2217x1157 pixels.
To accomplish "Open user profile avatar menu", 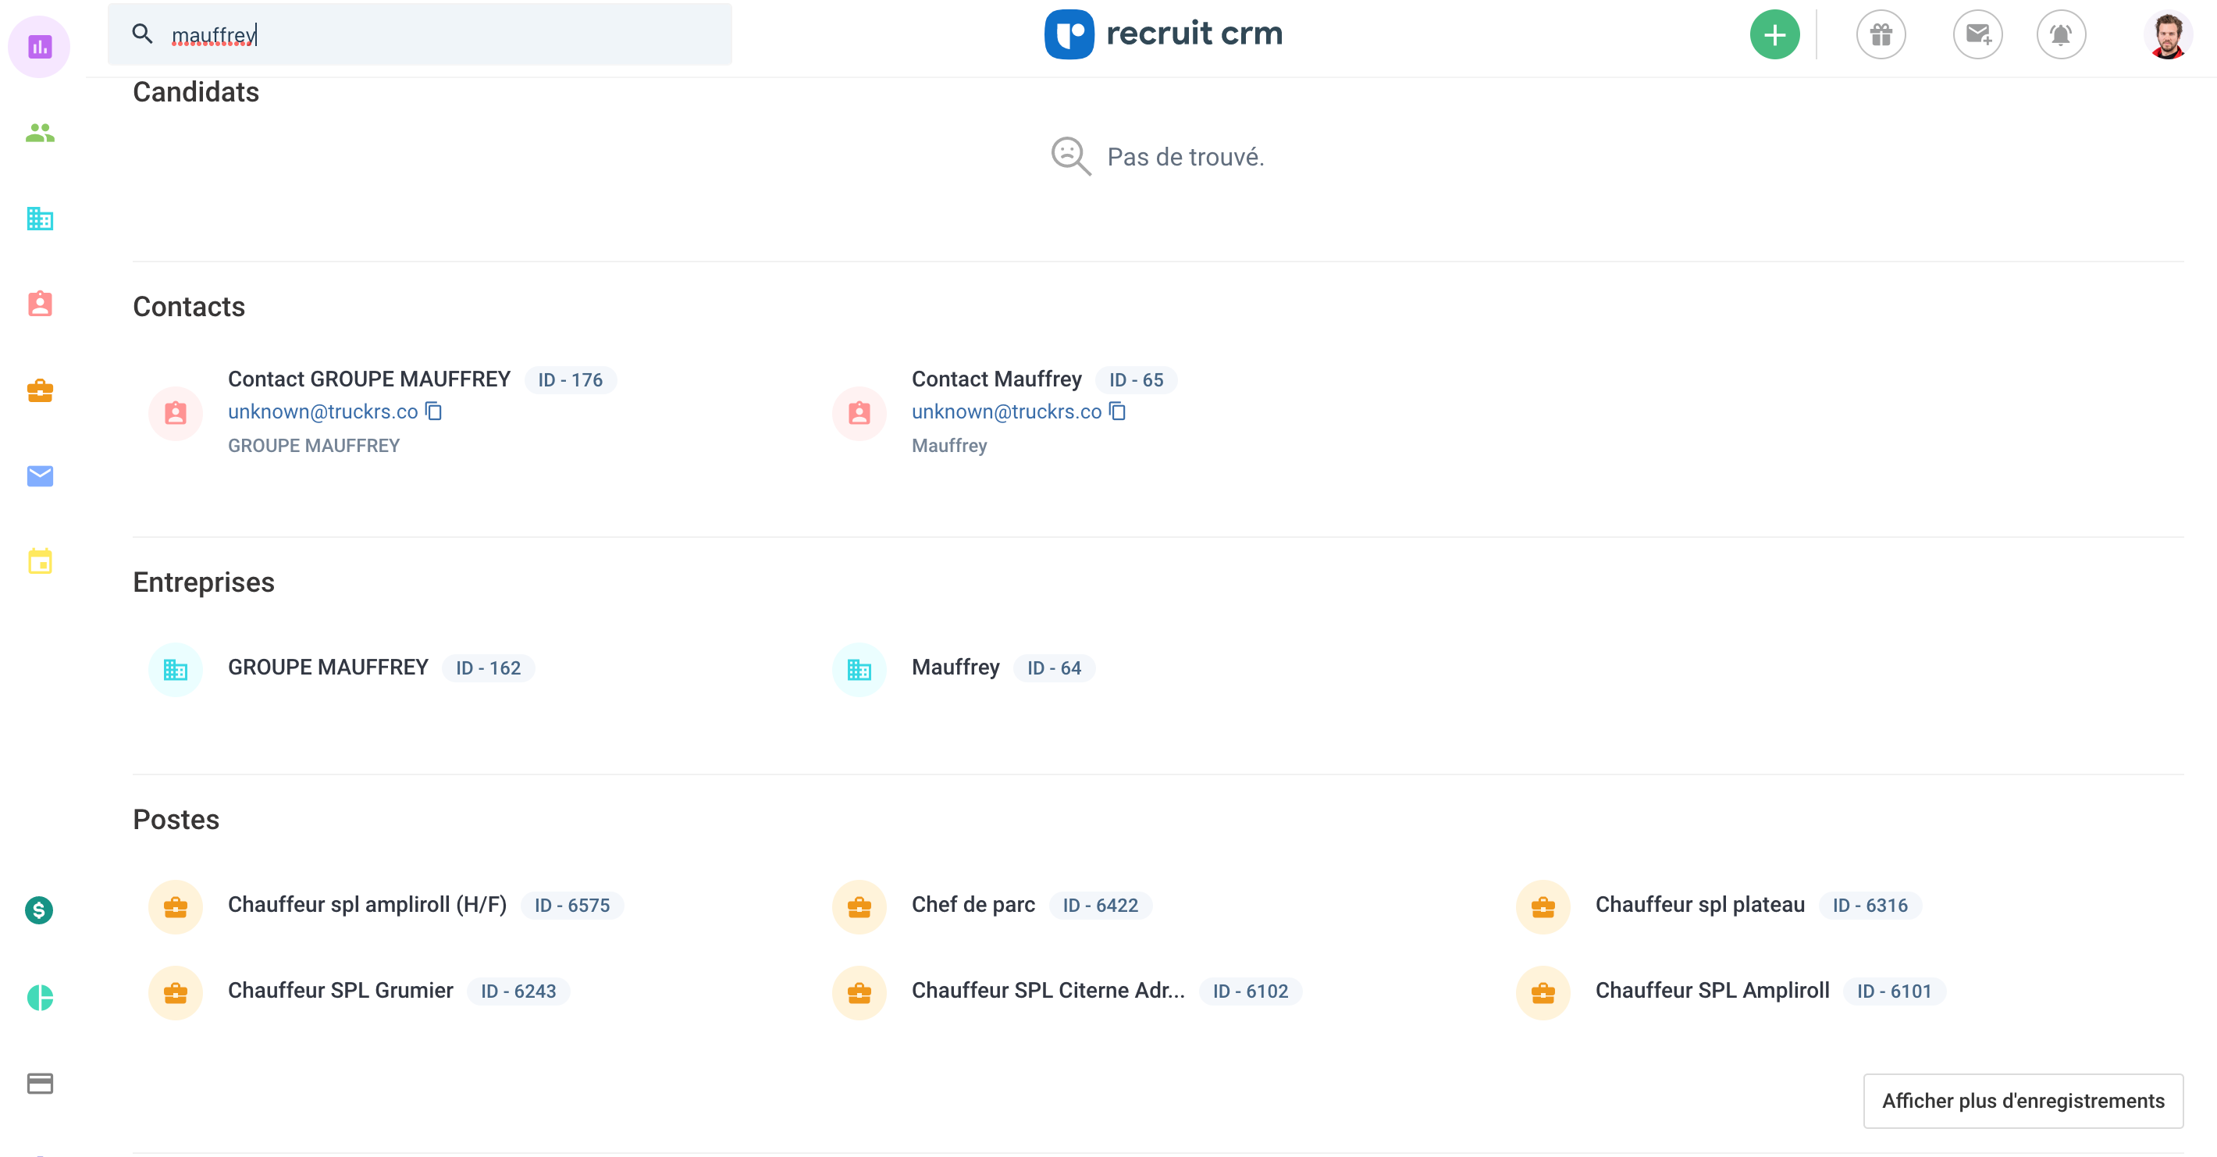I will pos(2168,34).
